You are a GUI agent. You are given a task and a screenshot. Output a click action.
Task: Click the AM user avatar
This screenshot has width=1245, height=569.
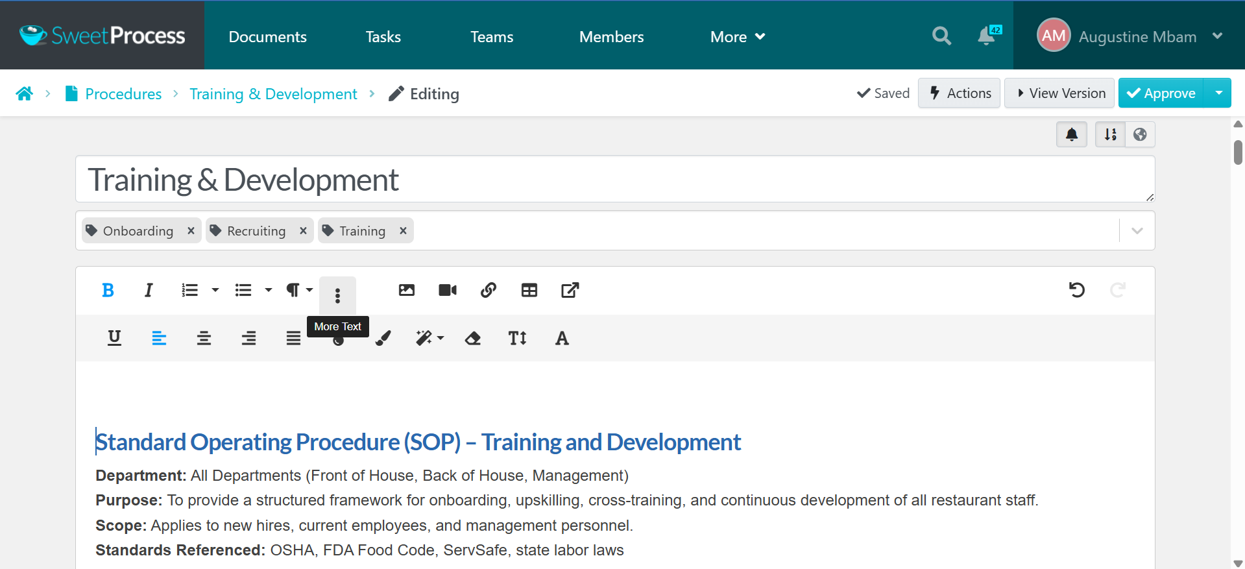pyautogui.click(x=1054, y=35)
